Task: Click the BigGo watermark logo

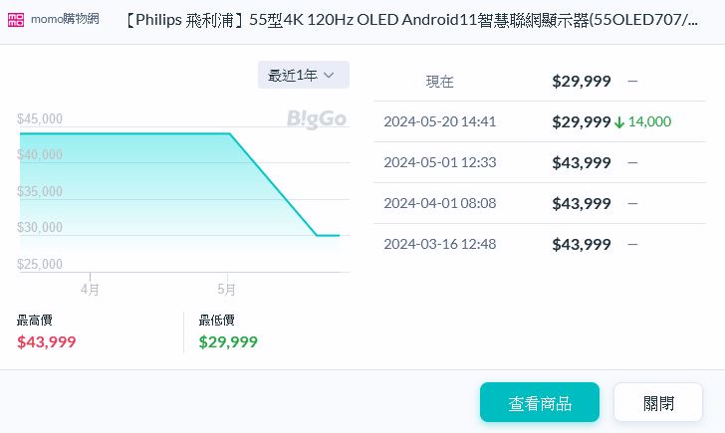Action: coord(317,119)
